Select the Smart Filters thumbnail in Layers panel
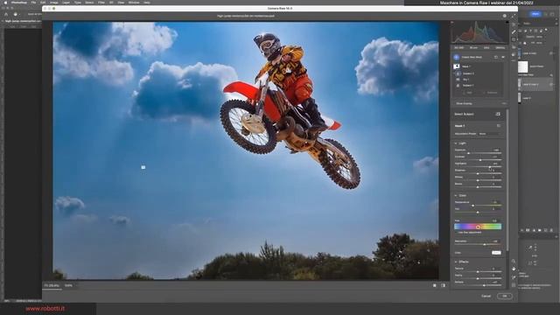The height and width of the screenshot is (315, 560). (x=523, y=66)
